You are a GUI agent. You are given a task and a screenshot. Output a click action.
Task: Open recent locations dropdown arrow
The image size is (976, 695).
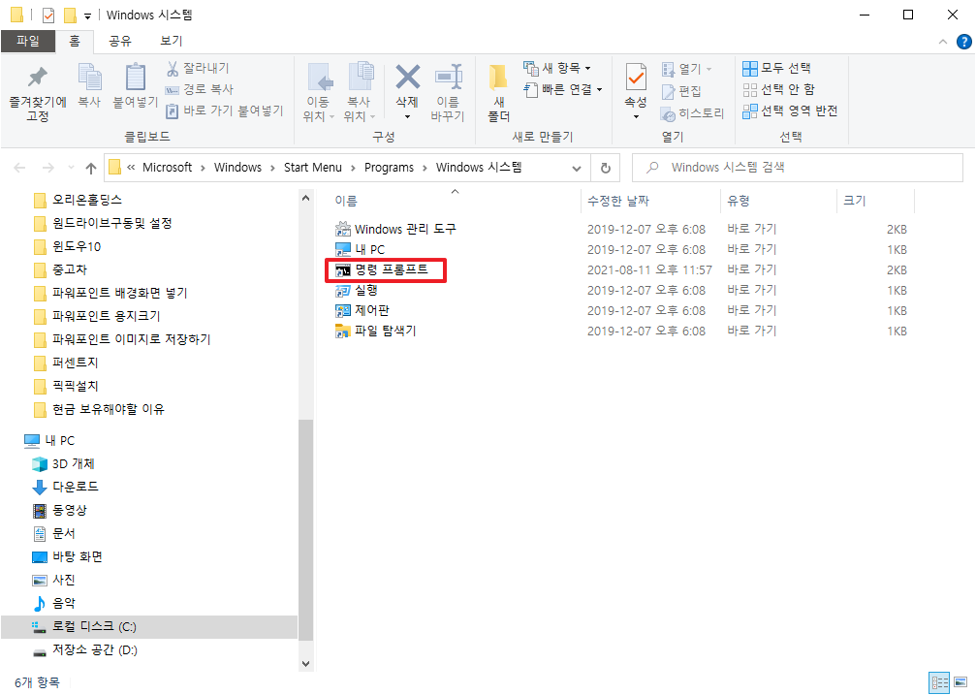(71, 168)
